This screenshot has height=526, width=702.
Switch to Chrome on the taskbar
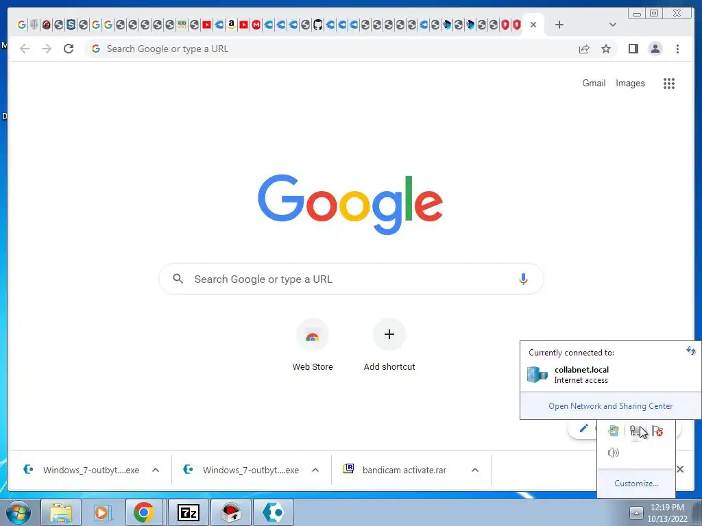(x=144, y=512)
